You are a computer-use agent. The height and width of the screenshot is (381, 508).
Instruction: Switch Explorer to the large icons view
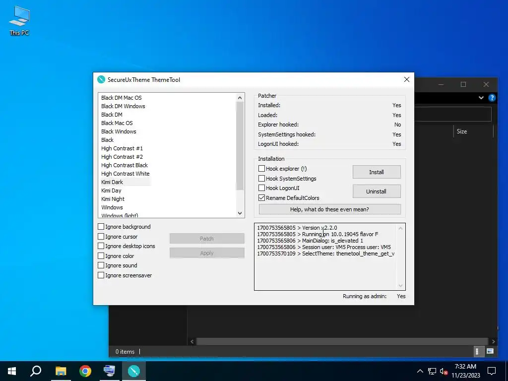490,351
